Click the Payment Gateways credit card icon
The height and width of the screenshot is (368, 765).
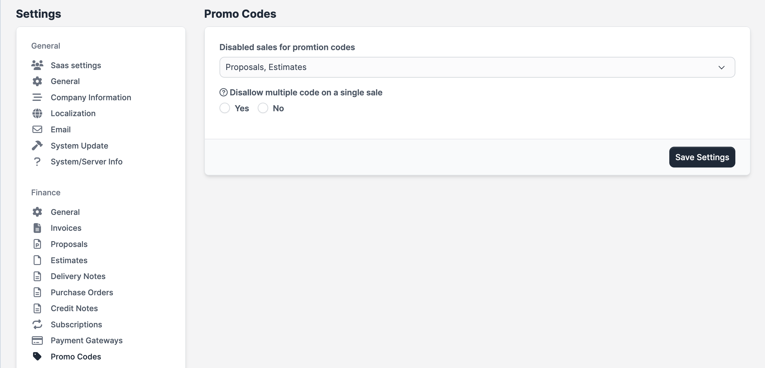coord(37,340)
